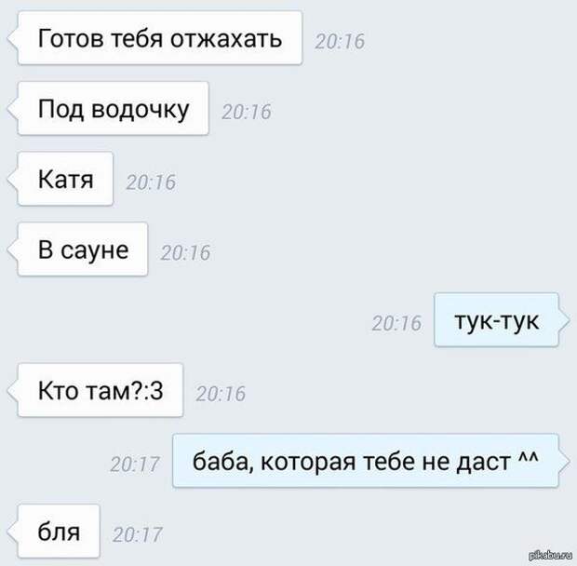This screenshot has width=577, height=566.
Task: Click the 20:17 timestamp beside 'бля'
Action: point(137,534)
